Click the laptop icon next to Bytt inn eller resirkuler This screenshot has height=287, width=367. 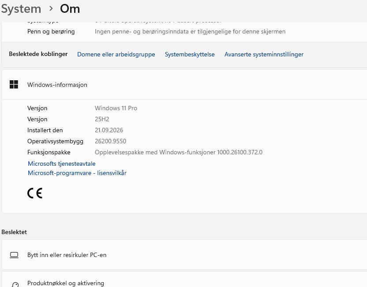[14, 255]
